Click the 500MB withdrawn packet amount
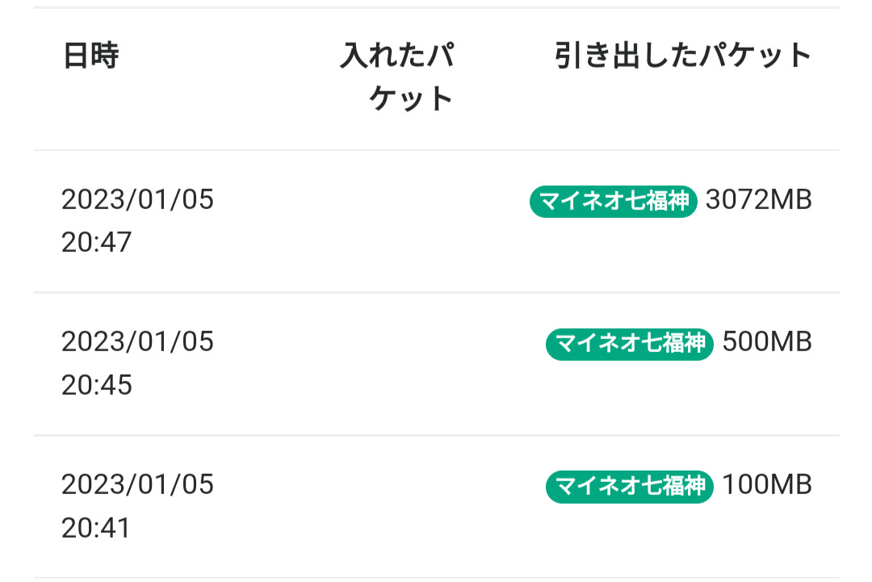Viewport: 872px width, 582px height. coord(767,342)
